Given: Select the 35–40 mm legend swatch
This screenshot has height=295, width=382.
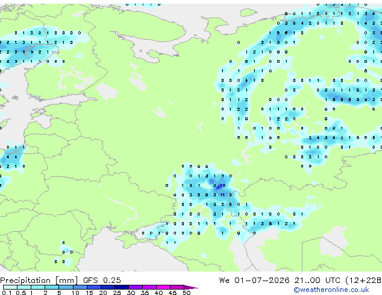Looking at the screenshot, I should pyautogui.click(x=149, y=287).
